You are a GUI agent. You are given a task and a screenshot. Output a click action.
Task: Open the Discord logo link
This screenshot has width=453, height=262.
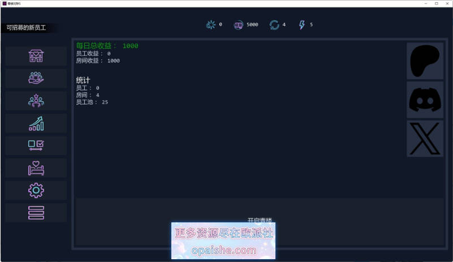(425, 100)
